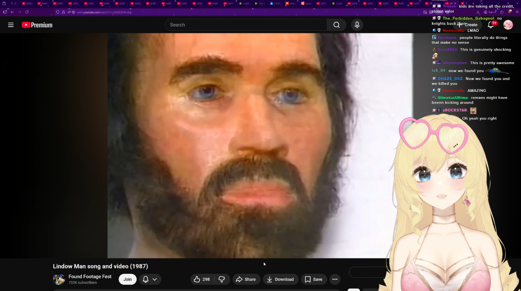Image resolution: width=521 pixels, height=291 pixels.
Task: Switch to the Tier Li tab
Action: tap(260, 3)
